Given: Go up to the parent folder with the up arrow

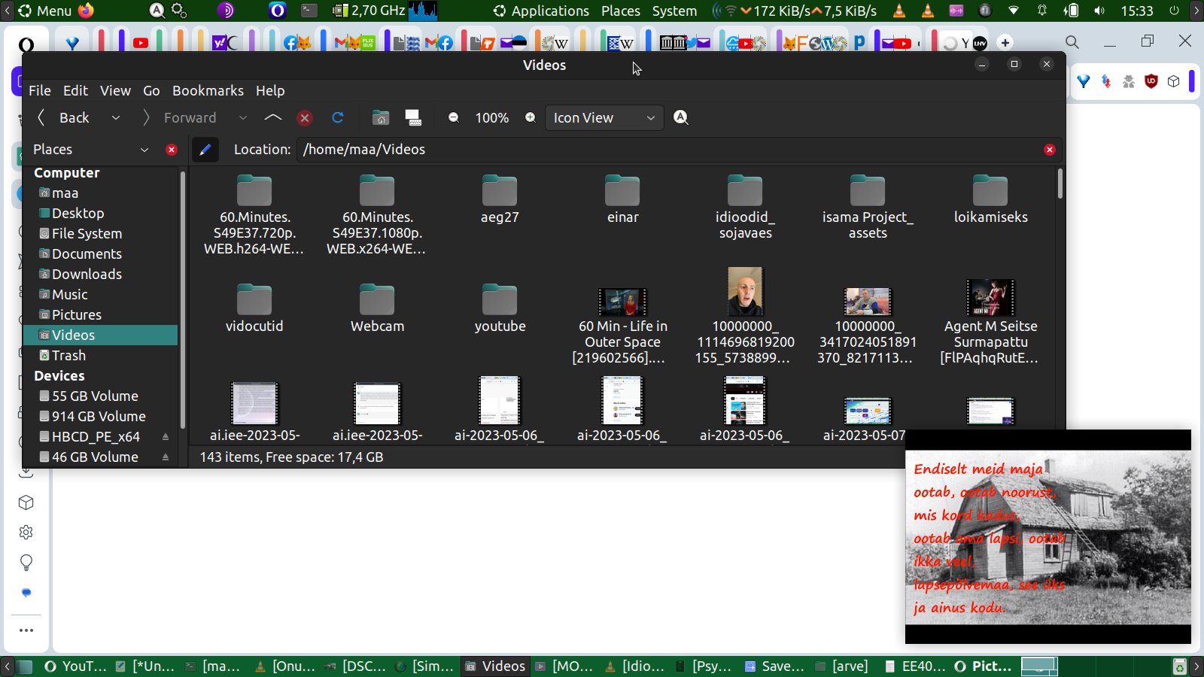Looking at the screenshot, I should tap(273, 117).
